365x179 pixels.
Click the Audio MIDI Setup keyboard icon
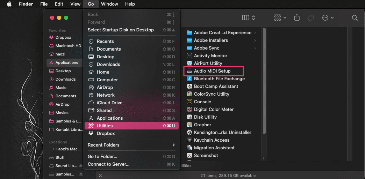pos(189,71)
